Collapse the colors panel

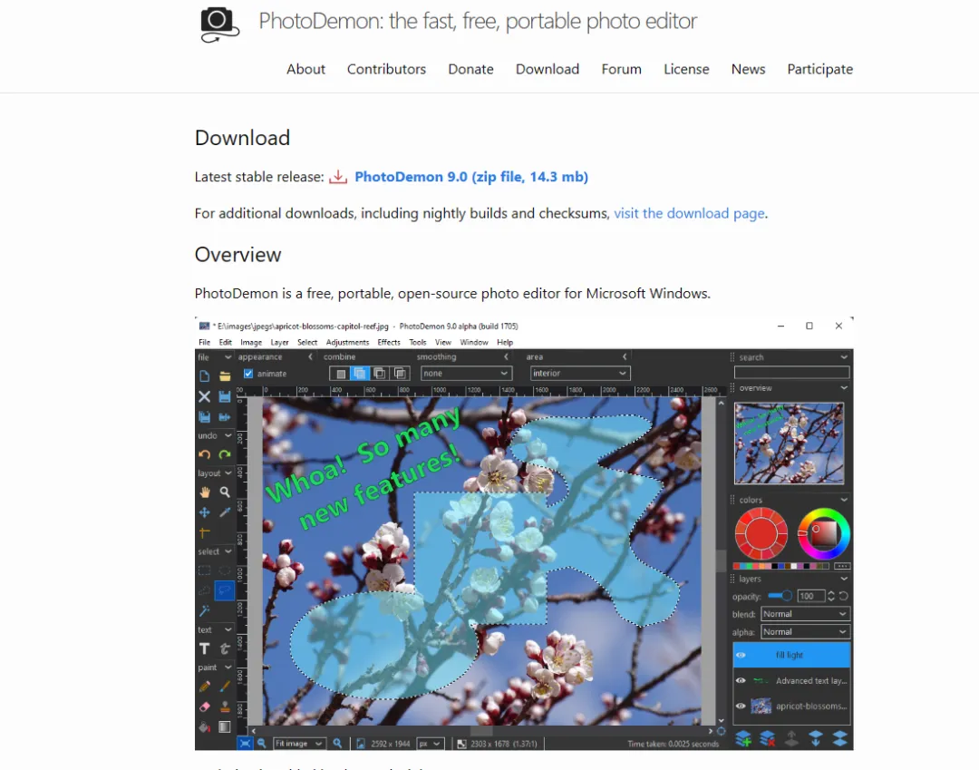pyautogui.click(x=844, y=501)
